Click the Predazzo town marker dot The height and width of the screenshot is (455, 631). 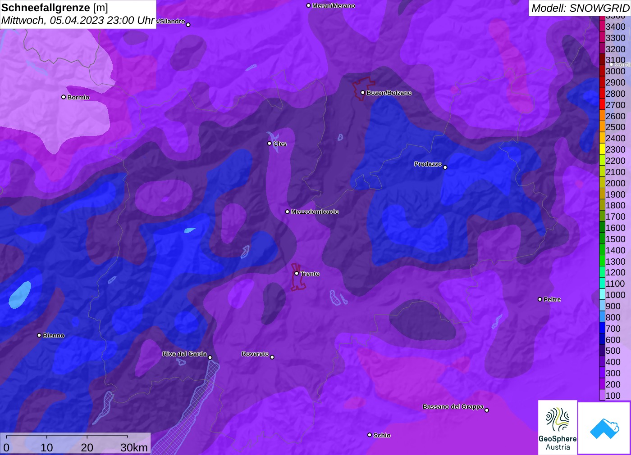(445, 167)
